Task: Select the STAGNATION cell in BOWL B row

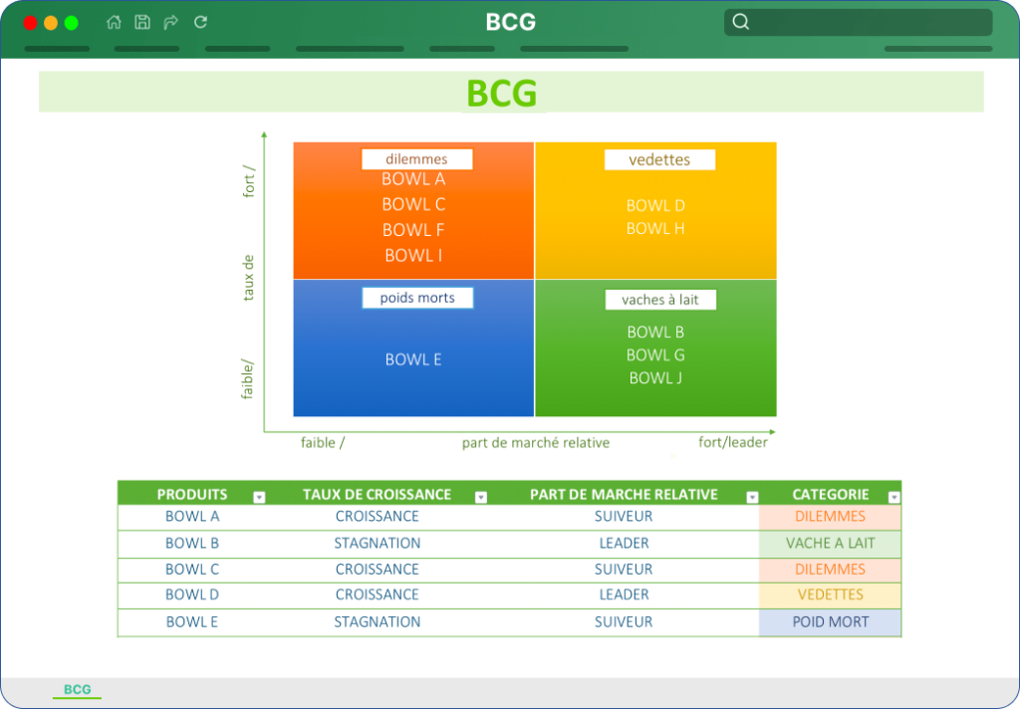Action: point(378,543)
